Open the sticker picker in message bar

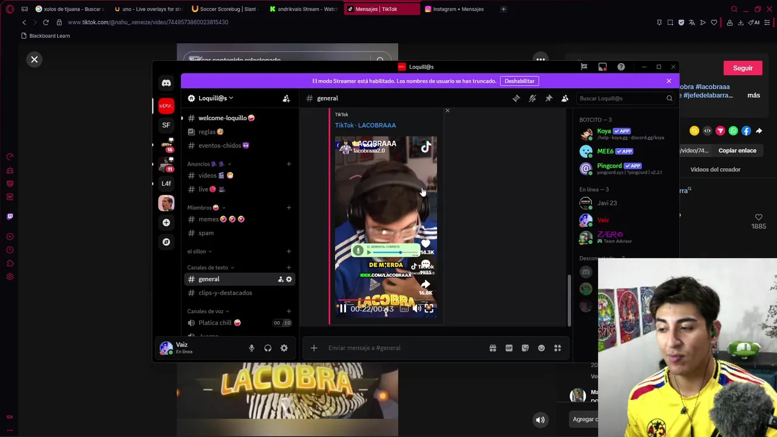pos(525,348)
